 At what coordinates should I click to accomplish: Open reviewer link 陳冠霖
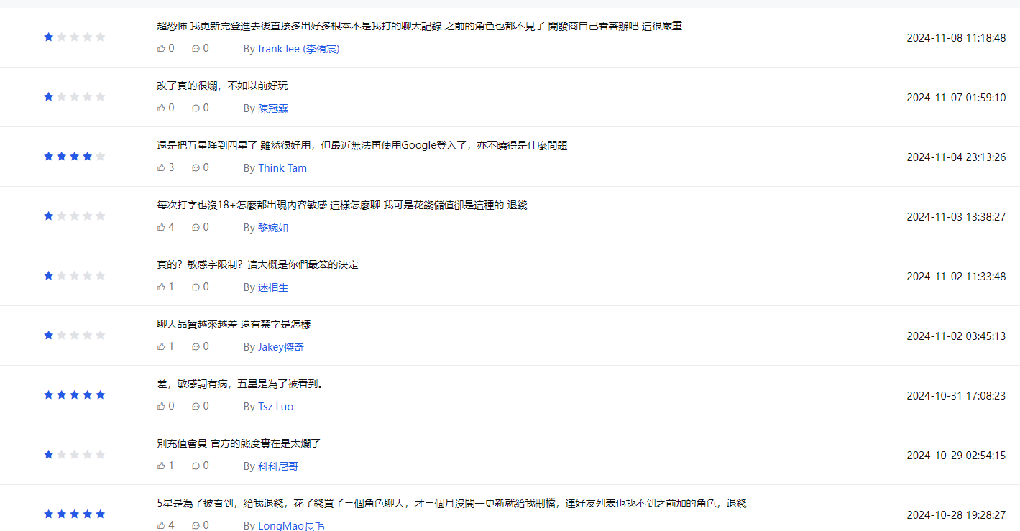point(273,108)
